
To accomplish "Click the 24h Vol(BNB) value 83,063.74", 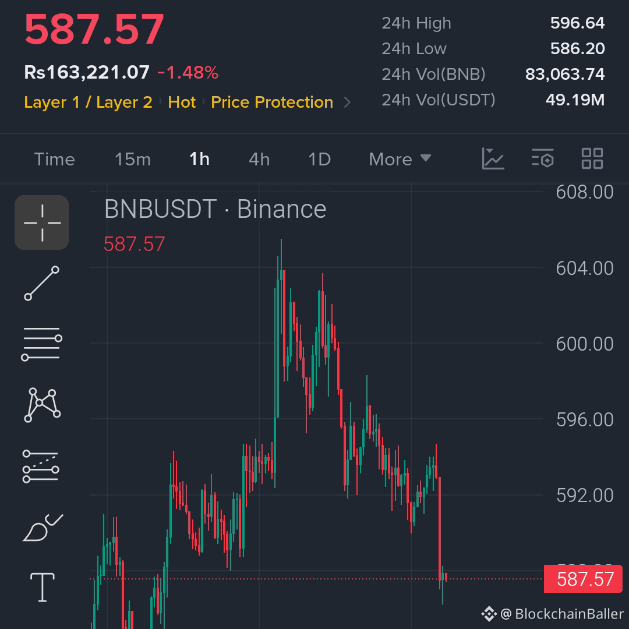I will pos(565,74).
